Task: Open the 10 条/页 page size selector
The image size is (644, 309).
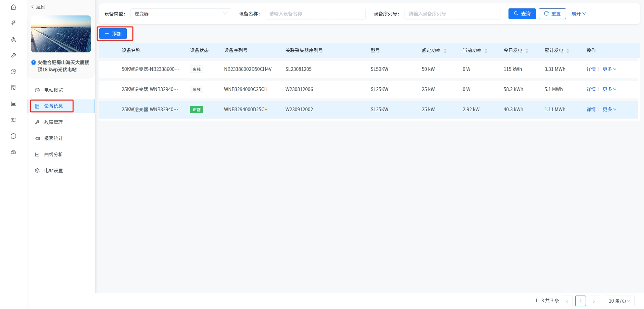Action: click(x=619, y=301)
